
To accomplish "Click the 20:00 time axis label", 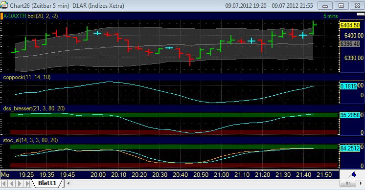I will [x=98, y=175].
